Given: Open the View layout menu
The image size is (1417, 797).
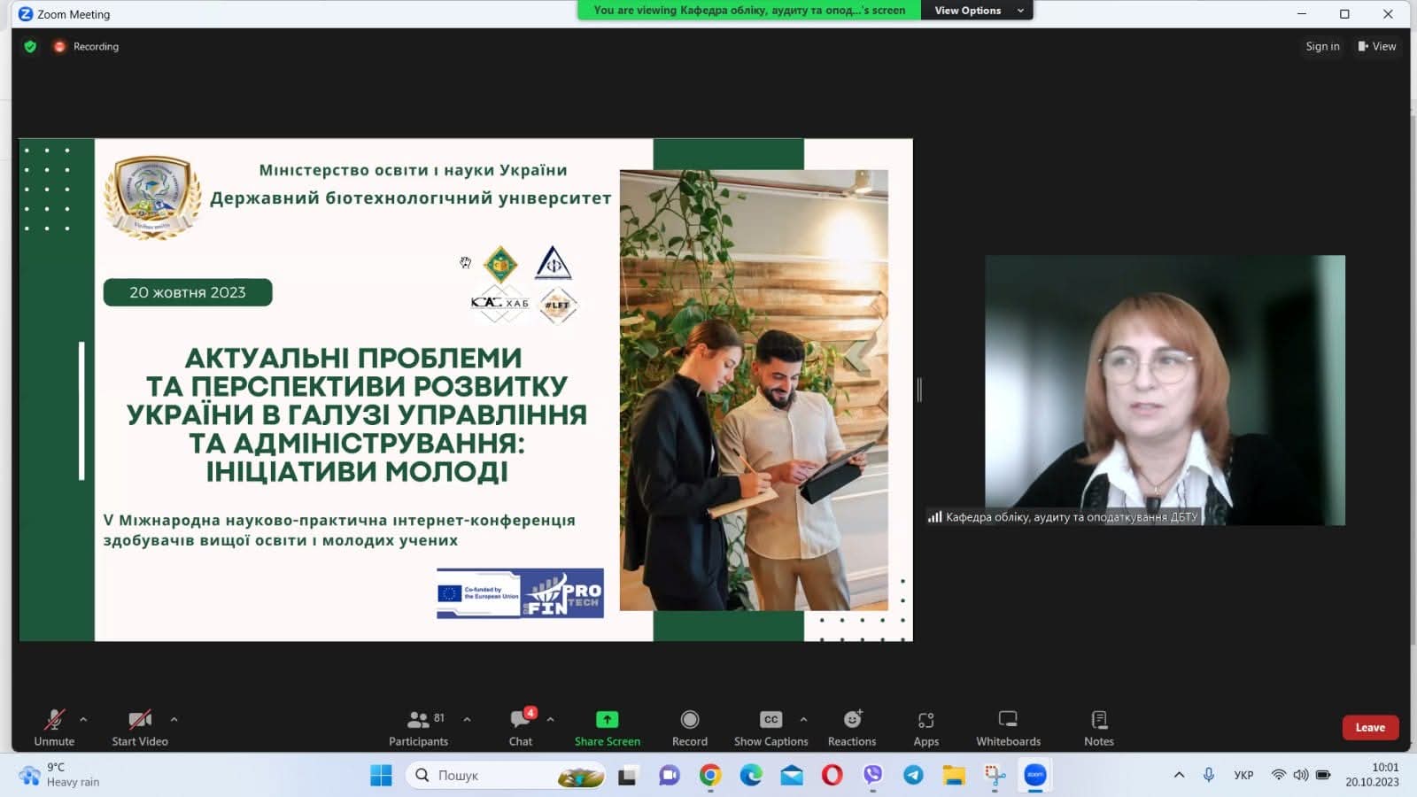Looking at the screenshot, I should 1377,47.
